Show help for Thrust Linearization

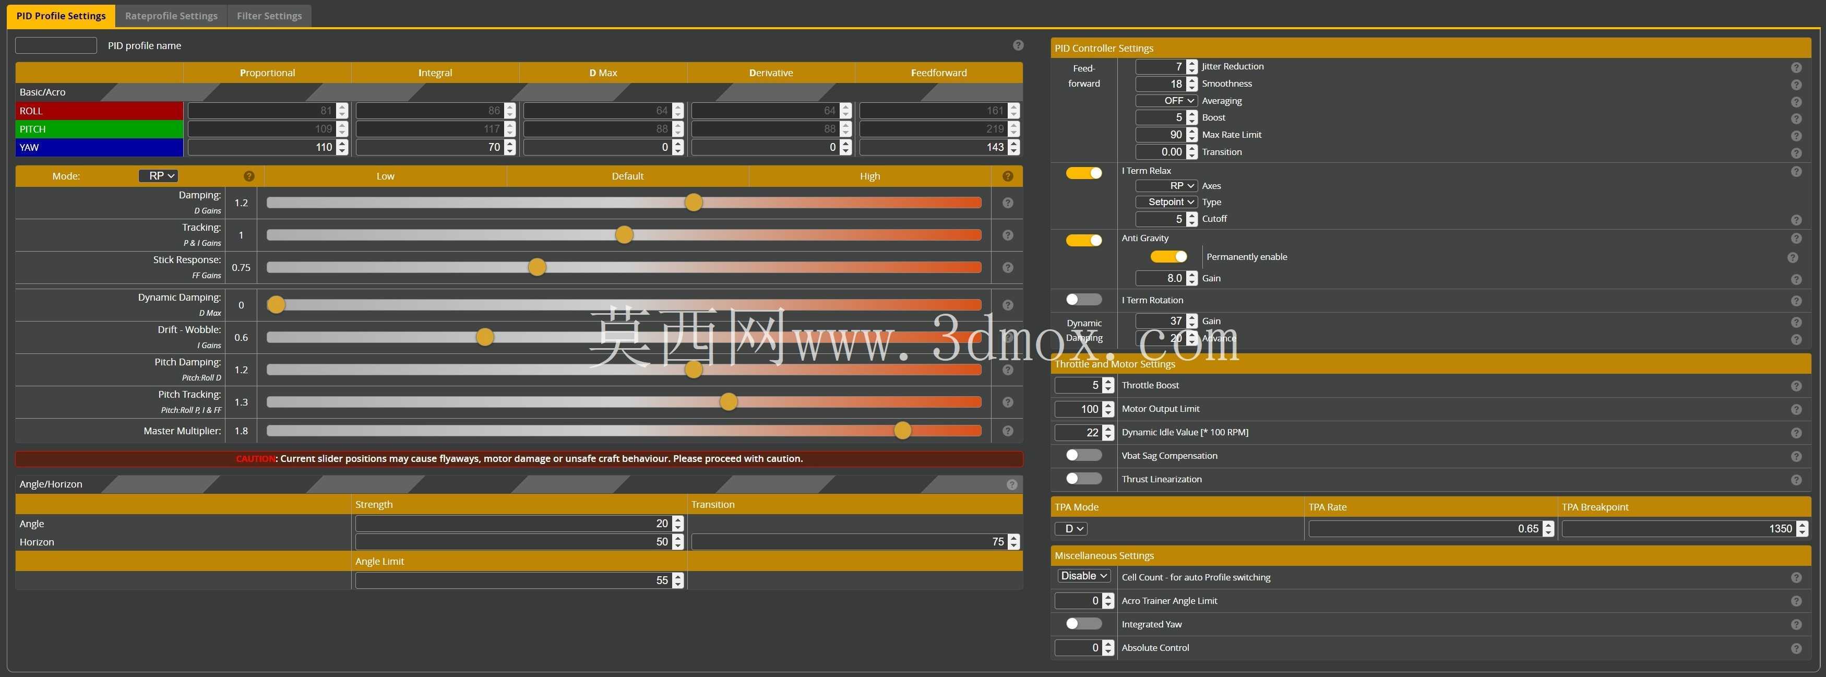click(1796, 480)
